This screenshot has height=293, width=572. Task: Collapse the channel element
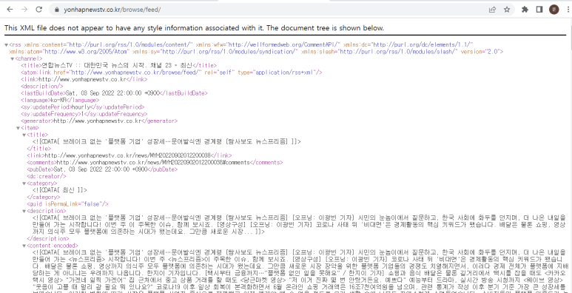pos(13,58)
